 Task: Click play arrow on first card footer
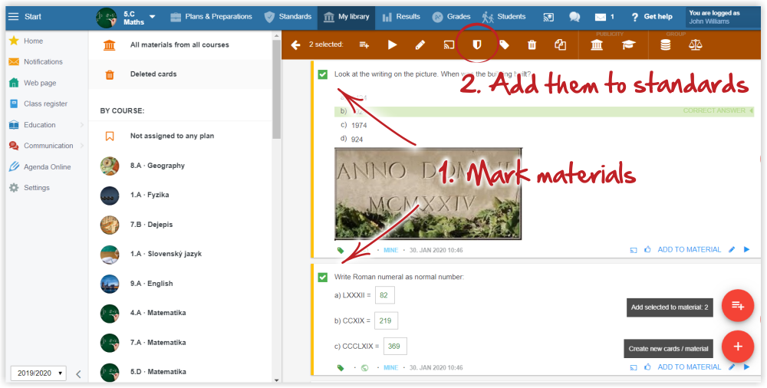(746, 249)
